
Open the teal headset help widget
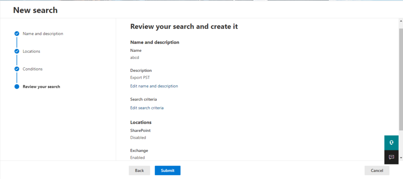391,143
